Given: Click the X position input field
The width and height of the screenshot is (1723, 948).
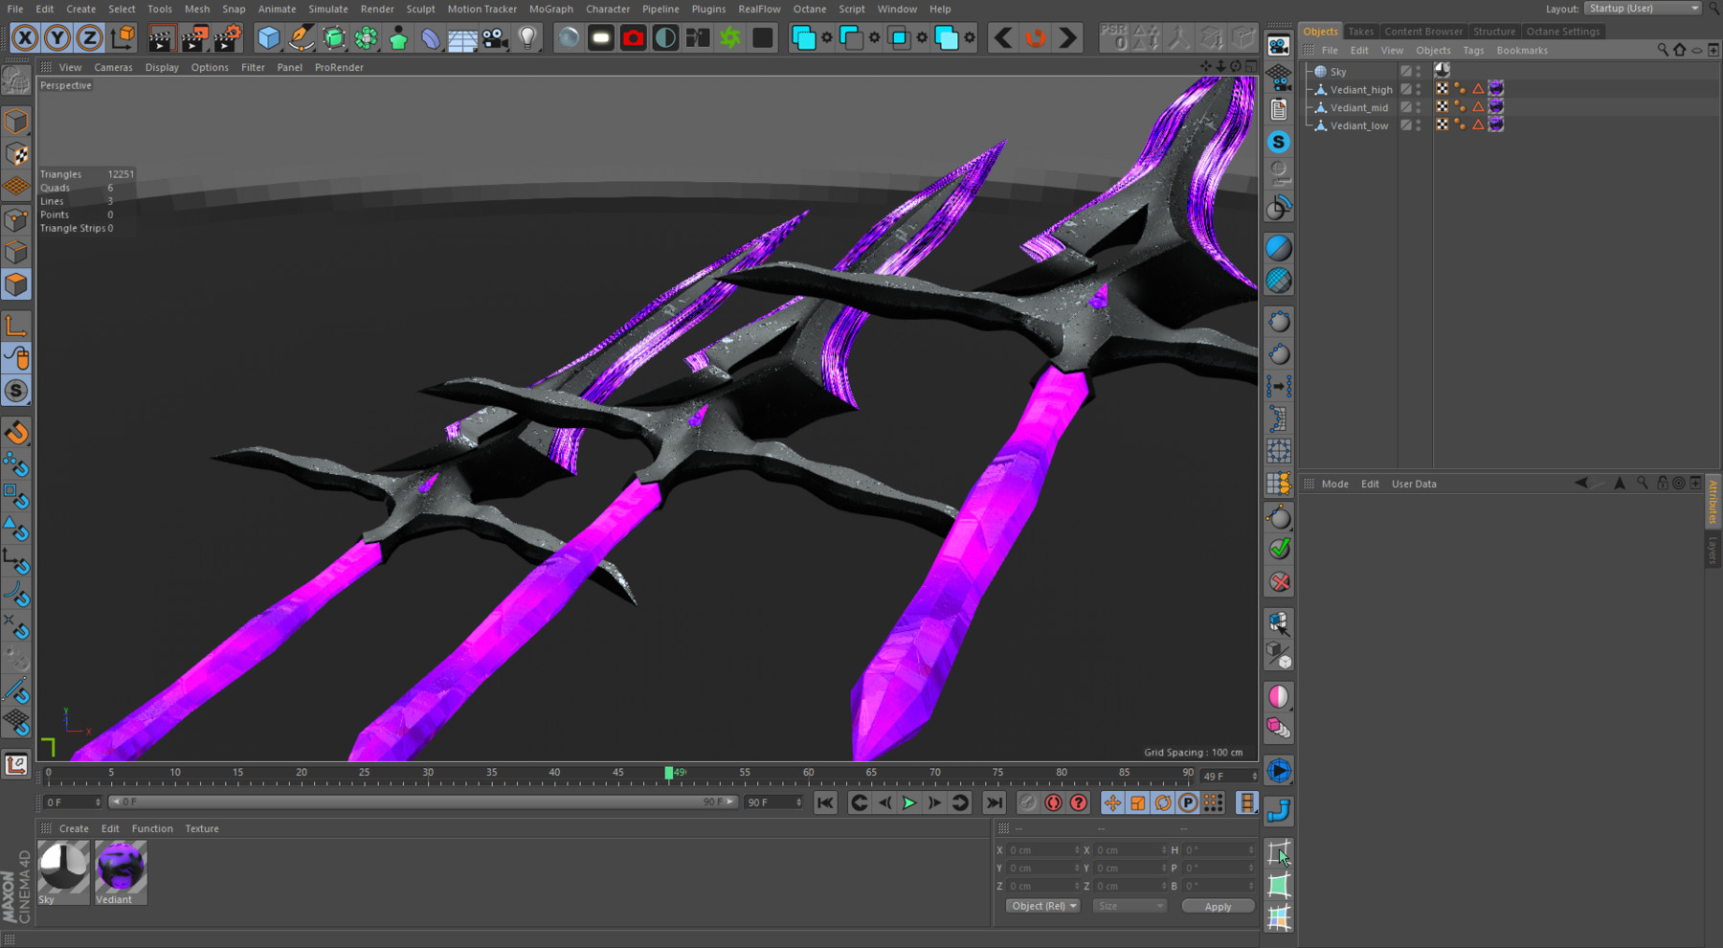Looking at the screenshot, I should [1041, 850].
